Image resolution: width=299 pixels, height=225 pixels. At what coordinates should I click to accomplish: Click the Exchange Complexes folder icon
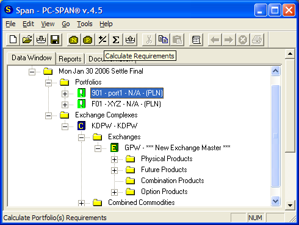[x=65, y=115]
